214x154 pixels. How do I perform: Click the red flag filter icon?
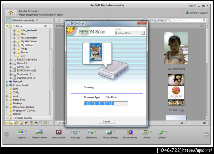point(26,123)
